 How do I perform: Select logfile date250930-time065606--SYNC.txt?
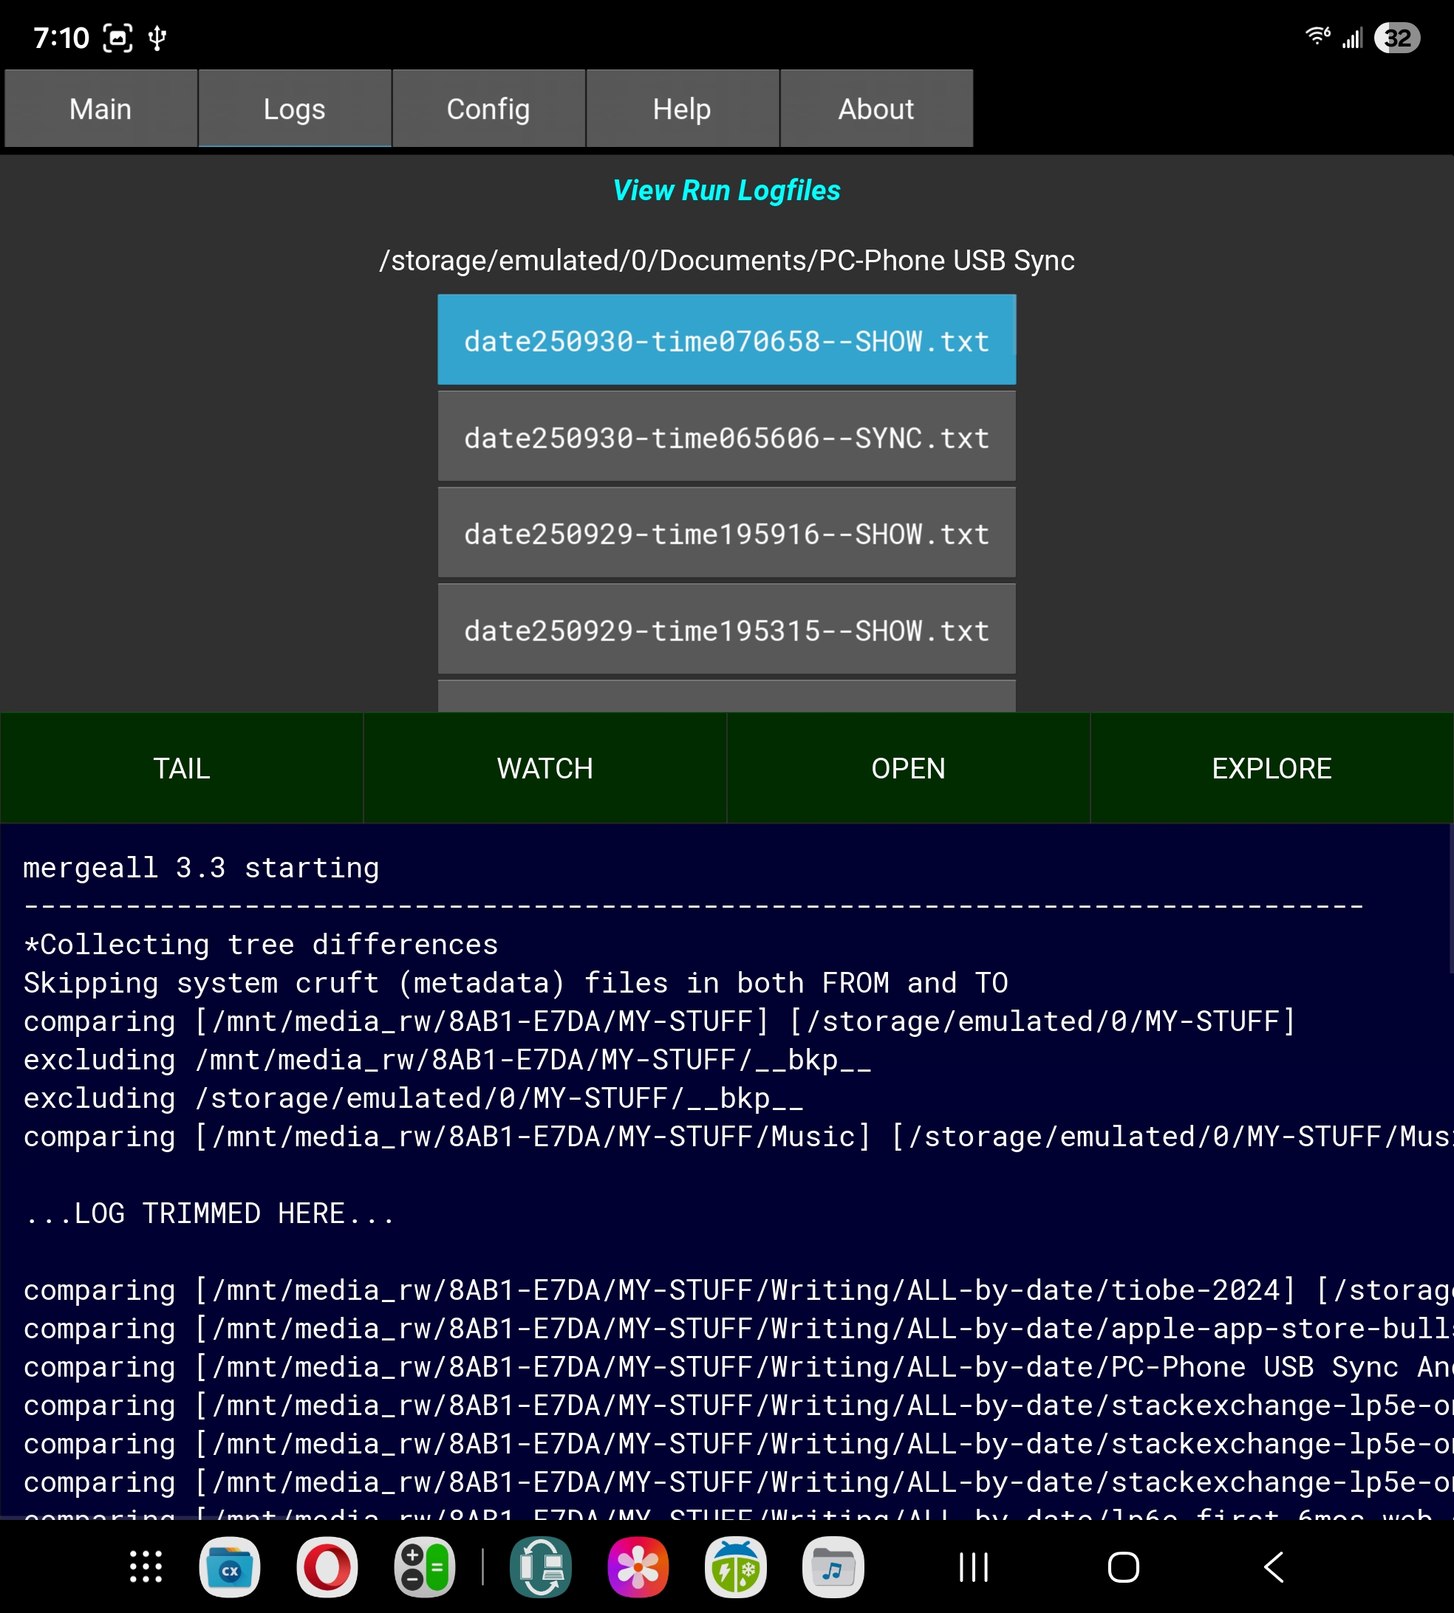(726, 437)
